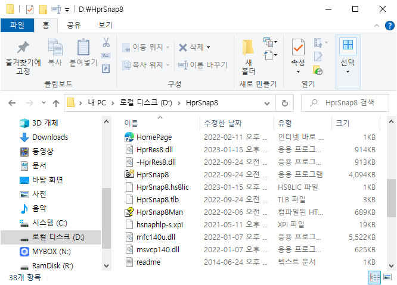Switch to Large icons view in status bar
This screenshot has height=285, width=397.
387,277
